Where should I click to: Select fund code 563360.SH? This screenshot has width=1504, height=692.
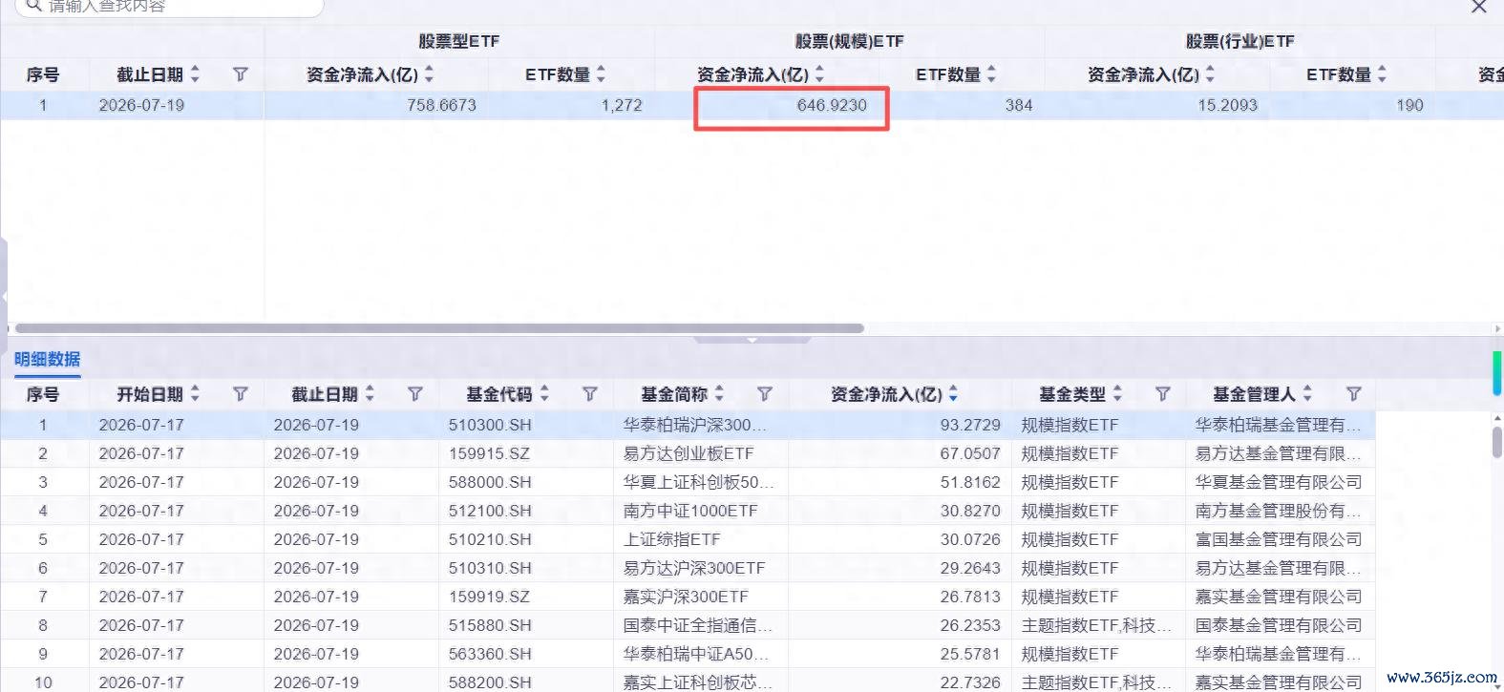point(490,654)
